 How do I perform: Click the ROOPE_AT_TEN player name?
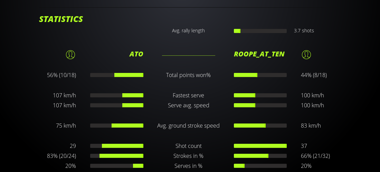[x=259, y=54]
